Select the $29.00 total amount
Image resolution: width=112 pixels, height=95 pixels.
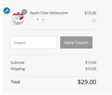[x=87, y=82]
